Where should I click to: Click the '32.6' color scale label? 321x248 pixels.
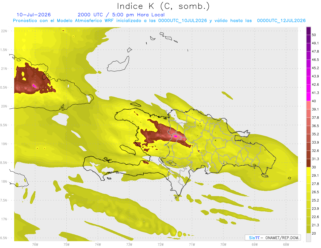(316, 151)
